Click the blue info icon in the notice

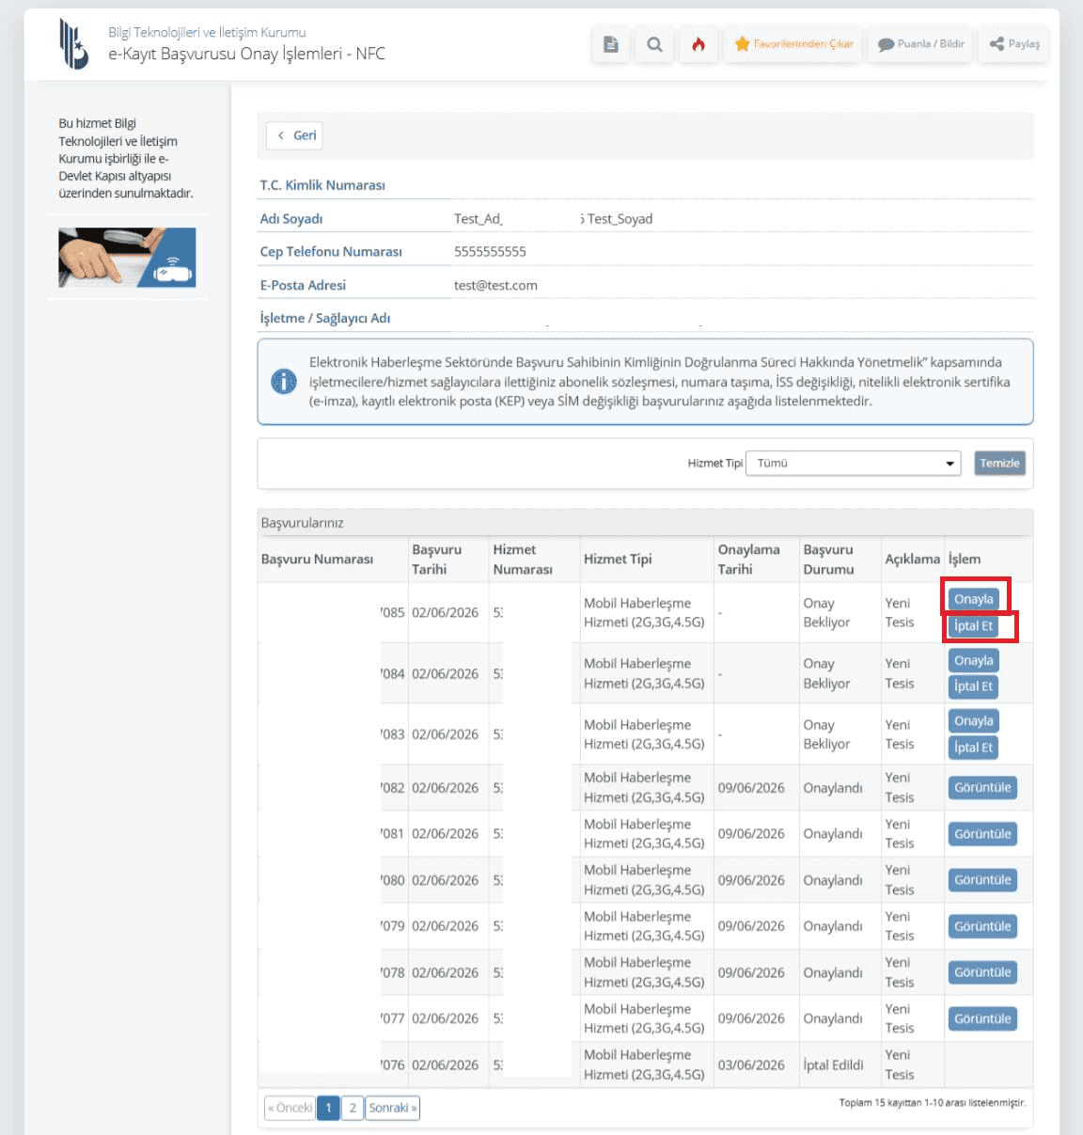[x=284, y=381]
